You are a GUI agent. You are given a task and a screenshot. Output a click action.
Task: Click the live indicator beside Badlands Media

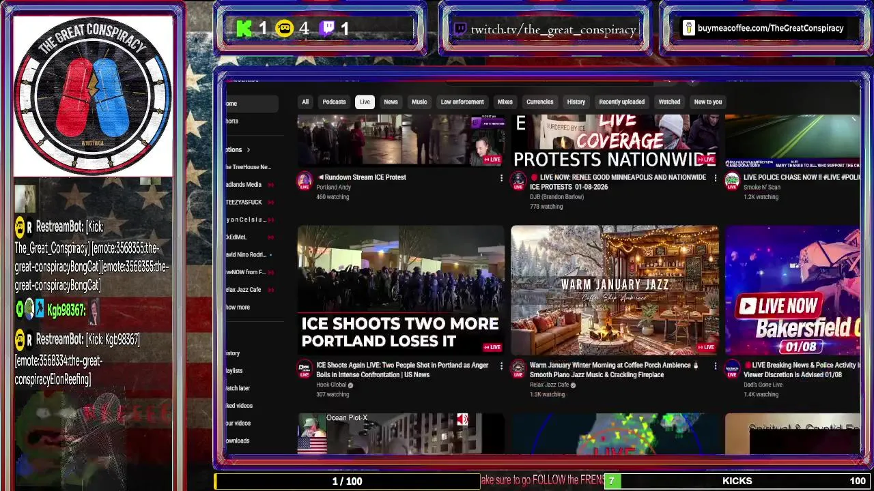pos(270,185)
